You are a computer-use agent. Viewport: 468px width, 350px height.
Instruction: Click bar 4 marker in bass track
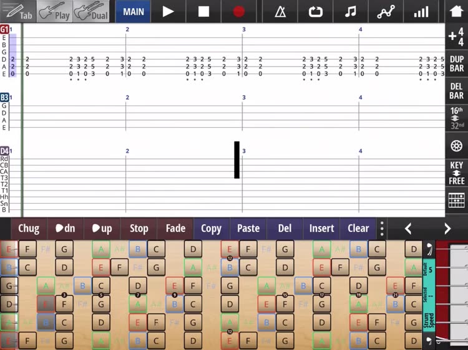pos(360,97)
